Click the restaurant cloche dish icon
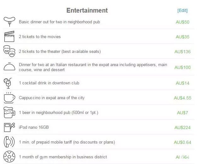 pyautogui.click(x=9, y=66)
